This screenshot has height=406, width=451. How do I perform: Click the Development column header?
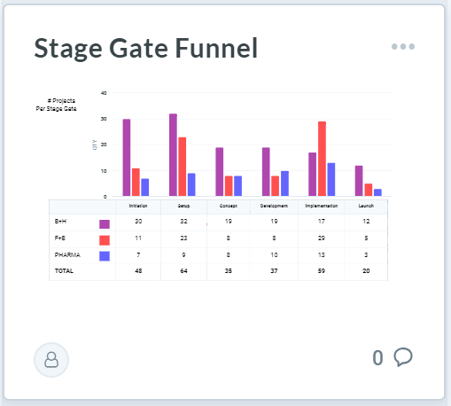click(x=274, y=206)
